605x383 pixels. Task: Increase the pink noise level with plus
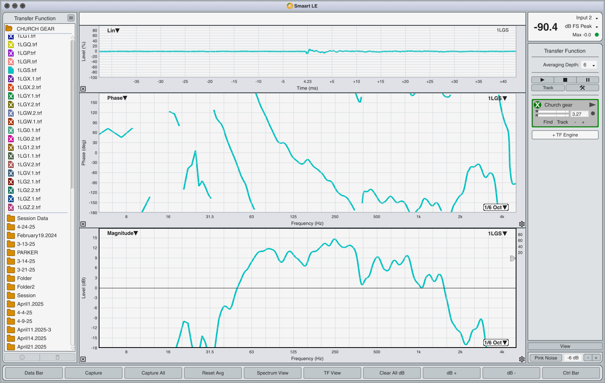click(x=596, y=358)
